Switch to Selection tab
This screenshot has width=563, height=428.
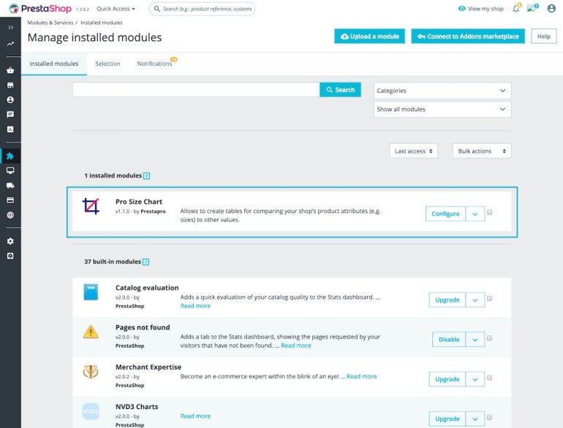click(x=107, y=64)
